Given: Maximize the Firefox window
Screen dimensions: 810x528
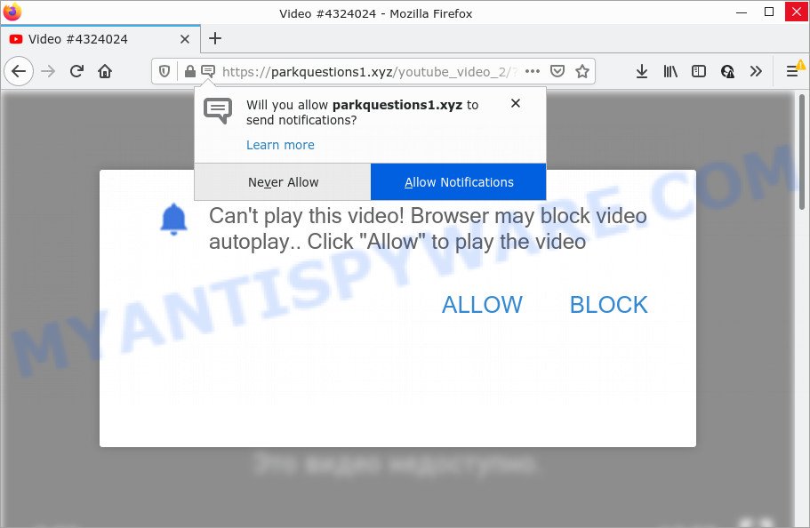Looking at the screenshot, I should (769, 12).
